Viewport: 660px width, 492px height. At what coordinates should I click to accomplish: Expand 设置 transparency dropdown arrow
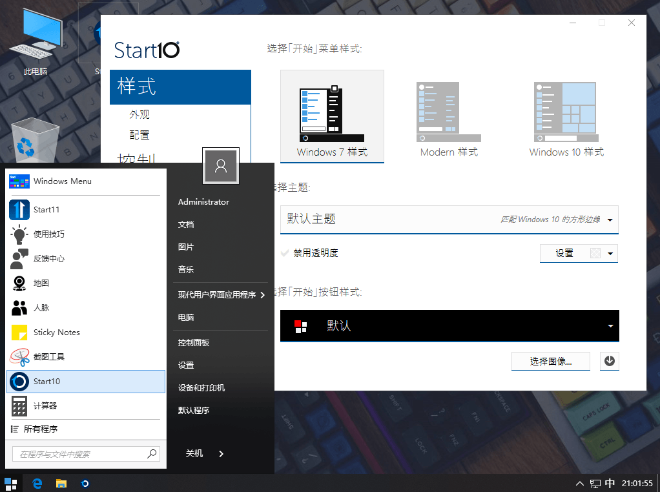click(x=610, y=253)
